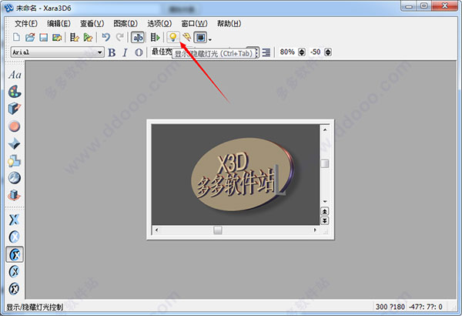
Task: Select the plain X style button
Action: point(14,220)
